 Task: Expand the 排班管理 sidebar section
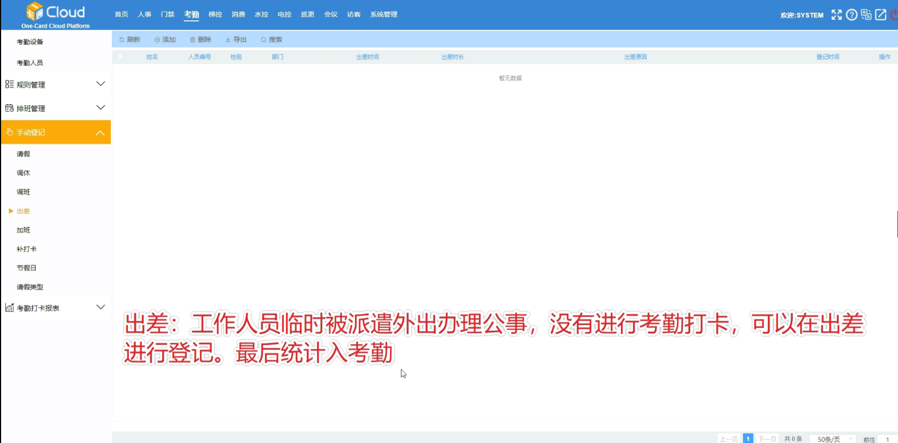(x=55, y=108)
